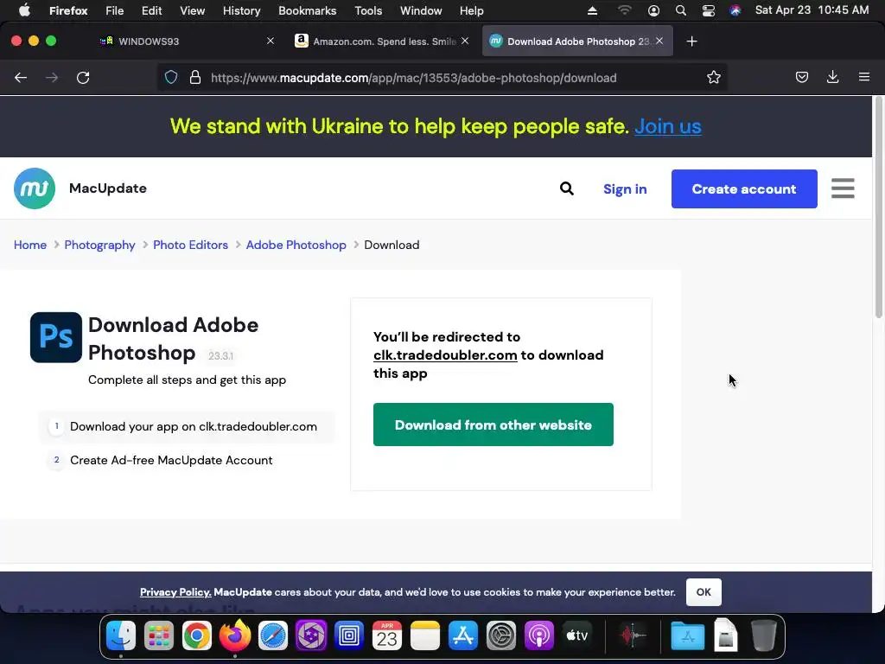Click the Sign in link
Screen dimensions: 885x664
625,189
